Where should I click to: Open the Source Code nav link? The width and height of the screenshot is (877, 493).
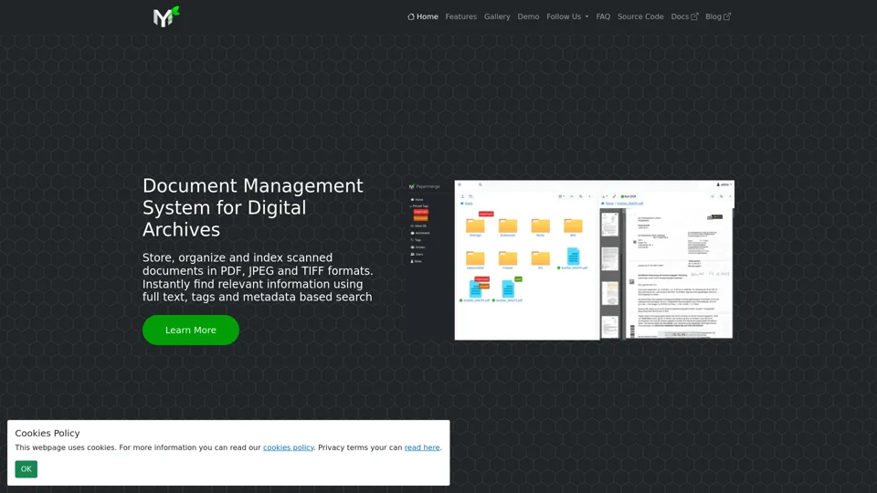coord(640,16)
